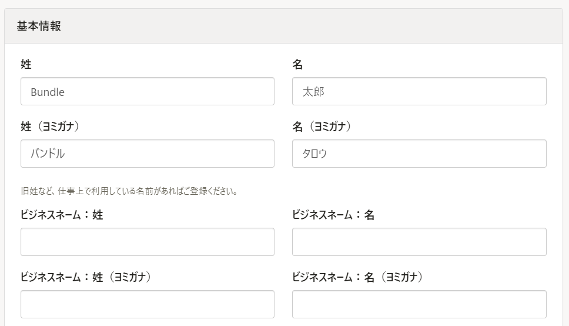
Task: Focus the empty ビジネスネーム：名（ヨミガナ） input
Action: 419,304
